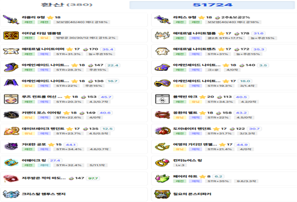Viewport: 297px width, 202px height.
Task: Click the 커맨더 포스 이어링 item name
Action: [41, 113]
